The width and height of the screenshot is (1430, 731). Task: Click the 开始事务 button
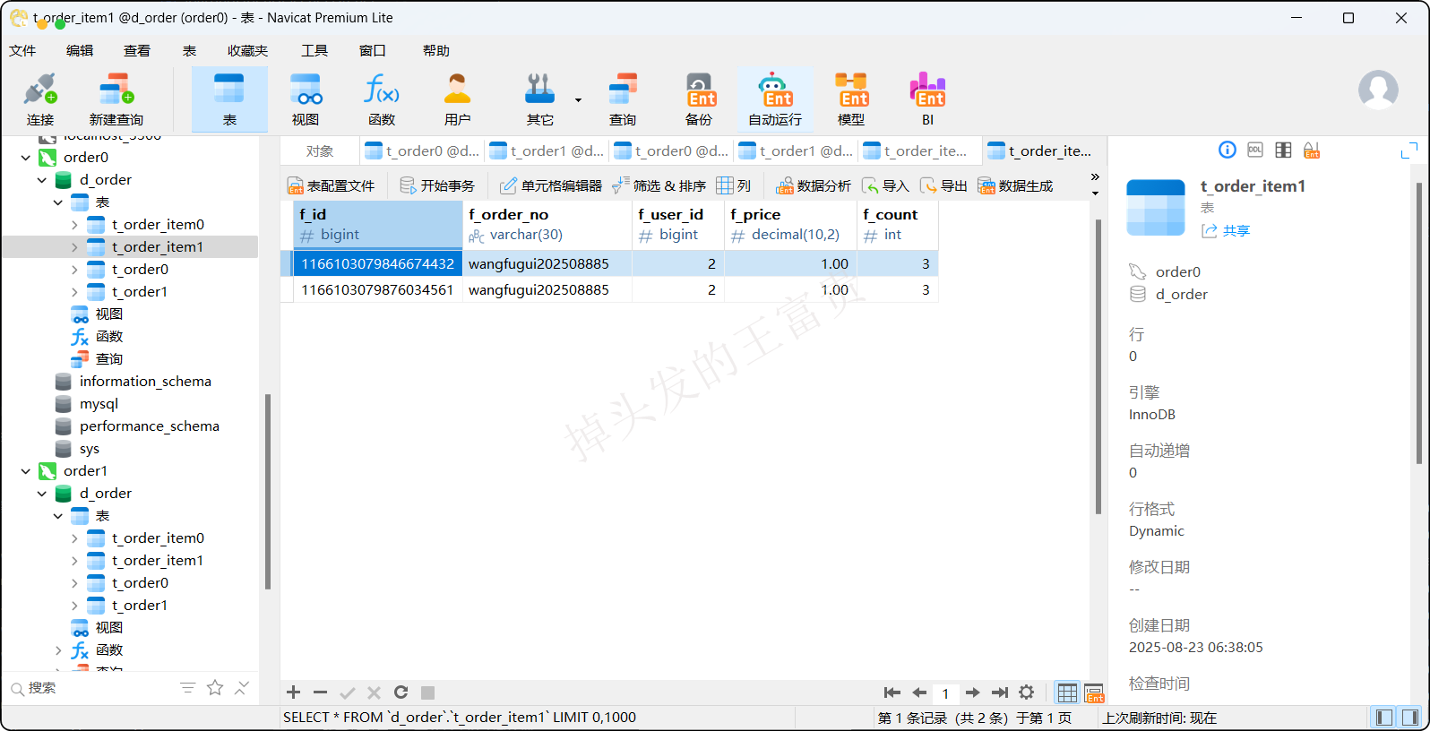click(437, 185)
